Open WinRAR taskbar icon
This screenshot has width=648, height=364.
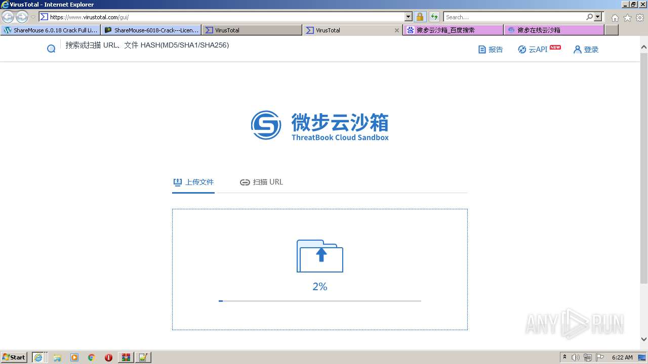pyautogui.click(x=126, y=357)
